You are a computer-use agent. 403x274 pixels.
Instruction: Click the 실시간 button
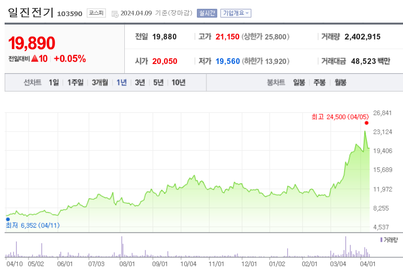[207, 13]
